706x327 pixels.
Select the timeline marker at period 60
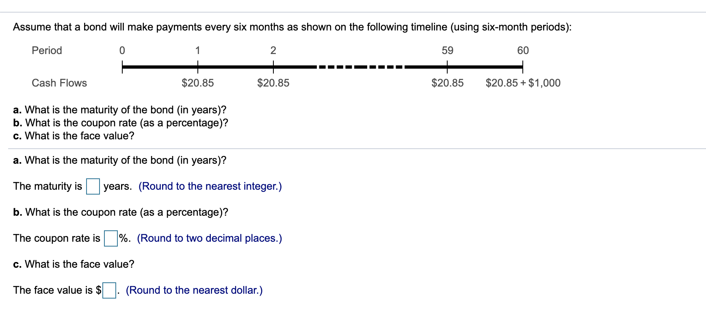pos(523,66)
